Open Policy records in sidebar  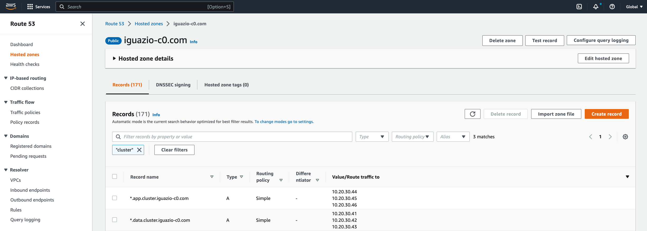pos(25,122)
